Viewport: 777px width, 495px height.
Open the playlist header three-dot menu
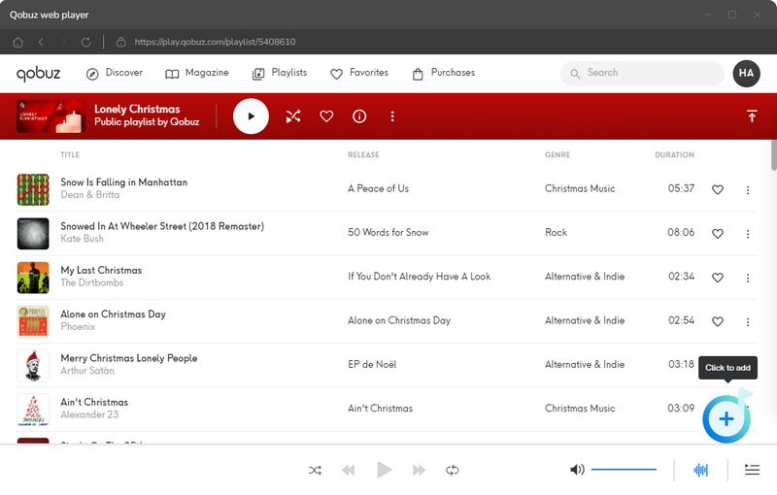[x=392, y=116]
